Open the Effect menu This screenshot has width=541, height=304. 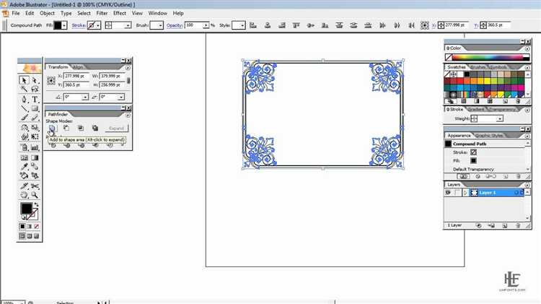point(120,13)
